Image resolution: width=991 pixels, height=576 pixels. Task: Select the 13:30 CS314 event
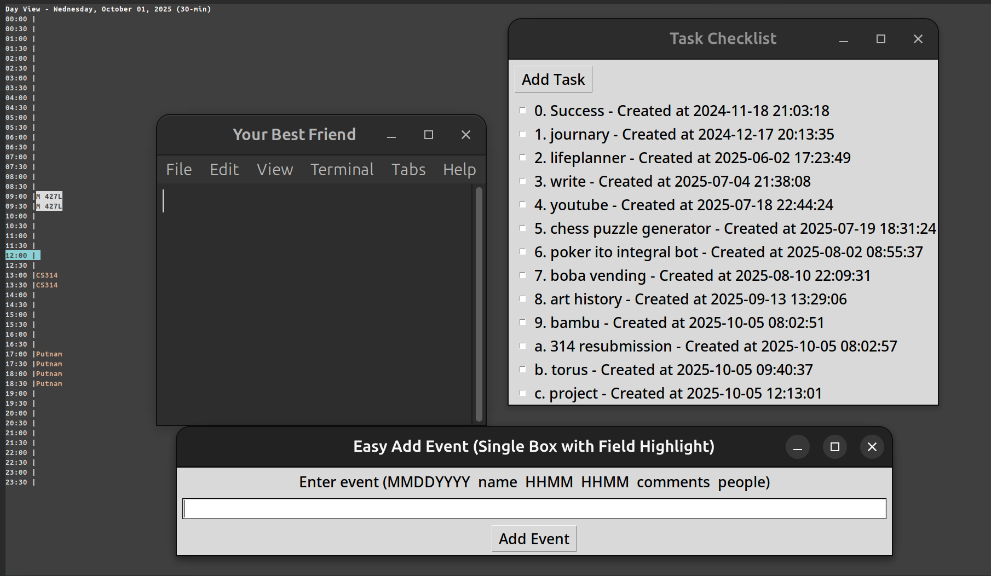point(47,285)
